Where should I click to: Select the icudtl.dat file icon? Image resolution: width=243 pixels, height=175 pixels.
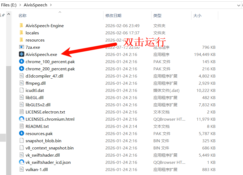tap(22, 90)
